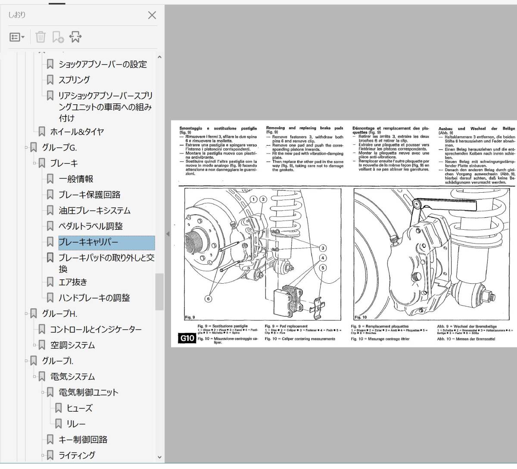Click bookmark icon beside エア抜き

[x=50, y=282]
